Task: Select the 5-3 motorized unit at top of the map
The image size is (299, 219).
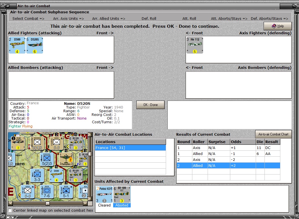Action: pos(57,143)
